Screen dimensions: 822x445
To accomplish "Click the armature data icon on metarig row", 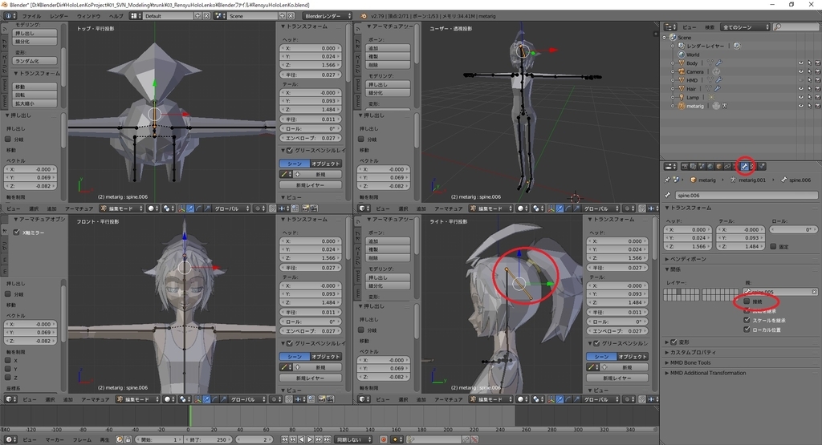I will coord(725,106).
